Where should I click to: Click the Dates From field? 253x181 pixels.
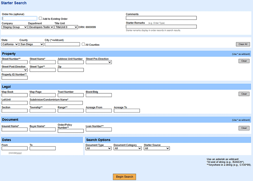pyautogui.click(x=15, y=149)
